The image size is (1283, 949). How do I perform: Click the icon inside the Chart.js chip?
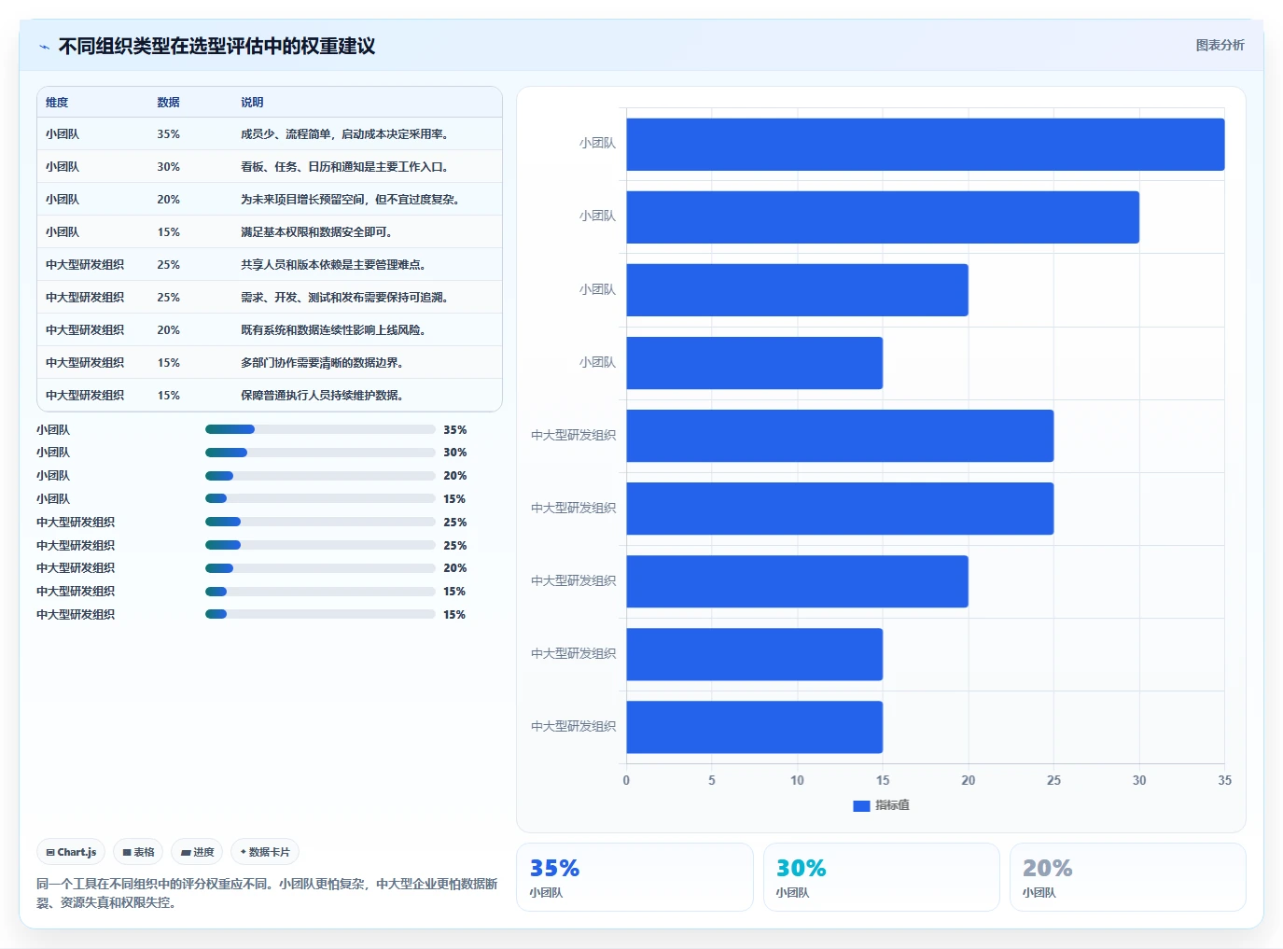pos(50,852)
